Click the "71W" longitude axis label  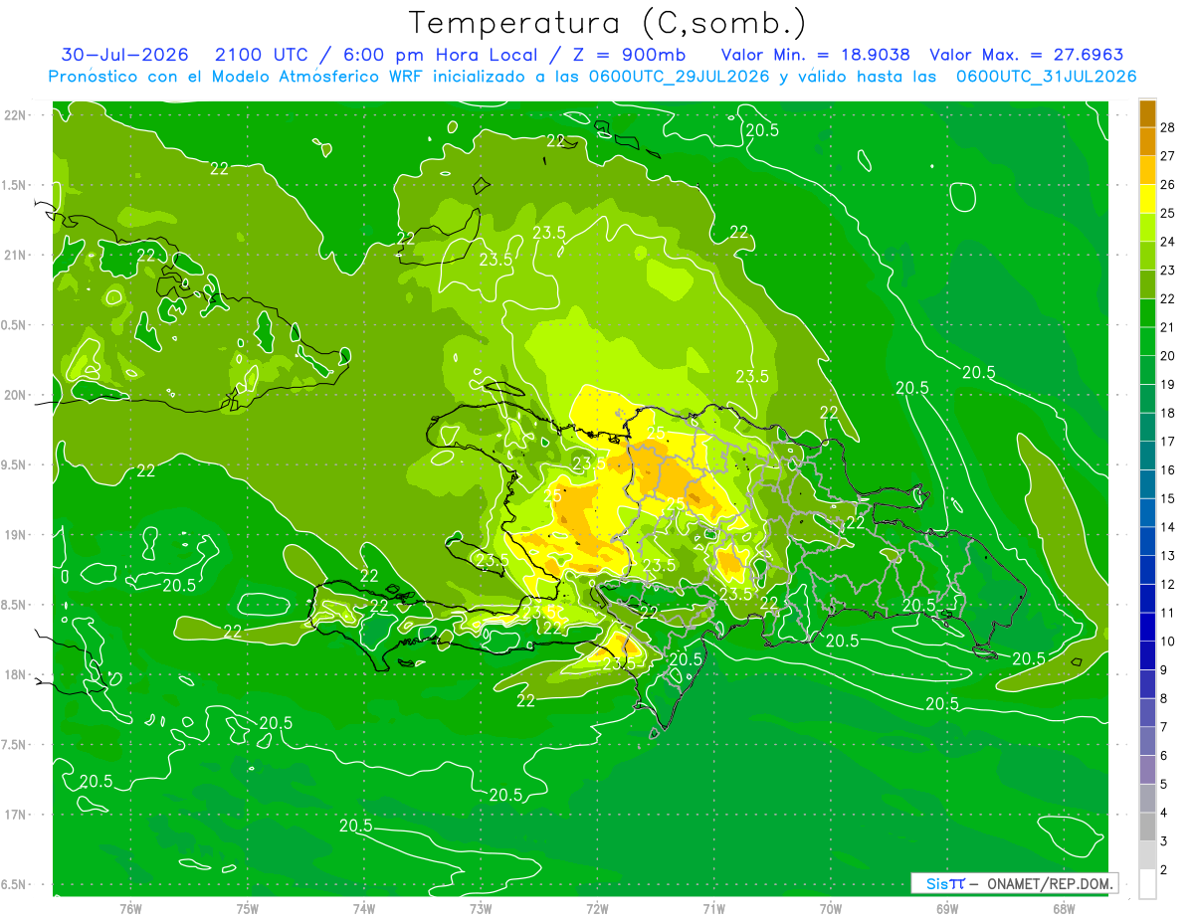(713, 908)
